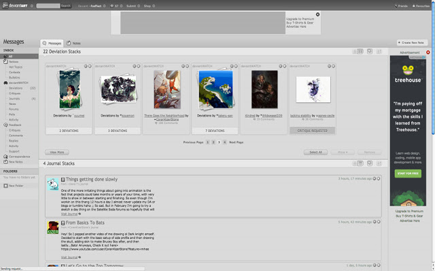
Task: Click the Feedback icon in the sidebar
Action: (5, 125)
